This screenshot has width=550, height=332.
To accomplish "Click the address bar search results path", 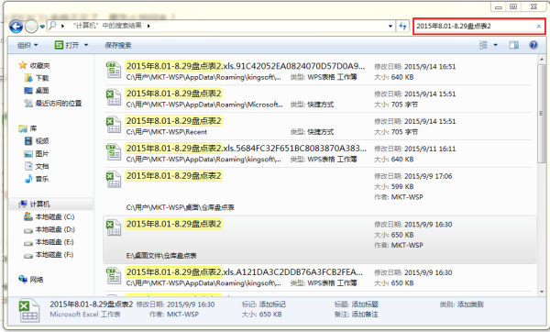I will (107, 26).
